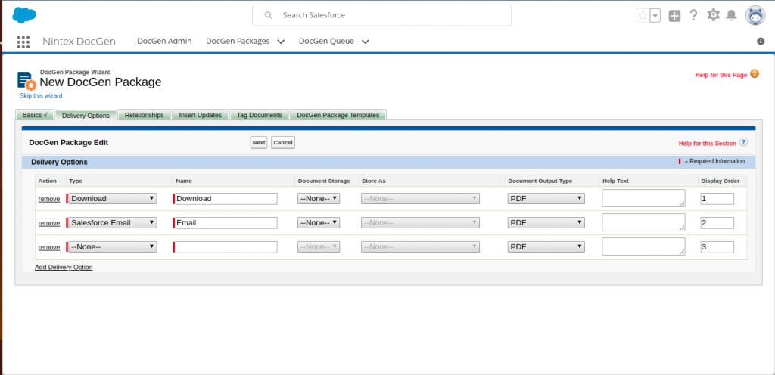
Task: Switch to the Tag Documents tab
Action: (260, 115)
